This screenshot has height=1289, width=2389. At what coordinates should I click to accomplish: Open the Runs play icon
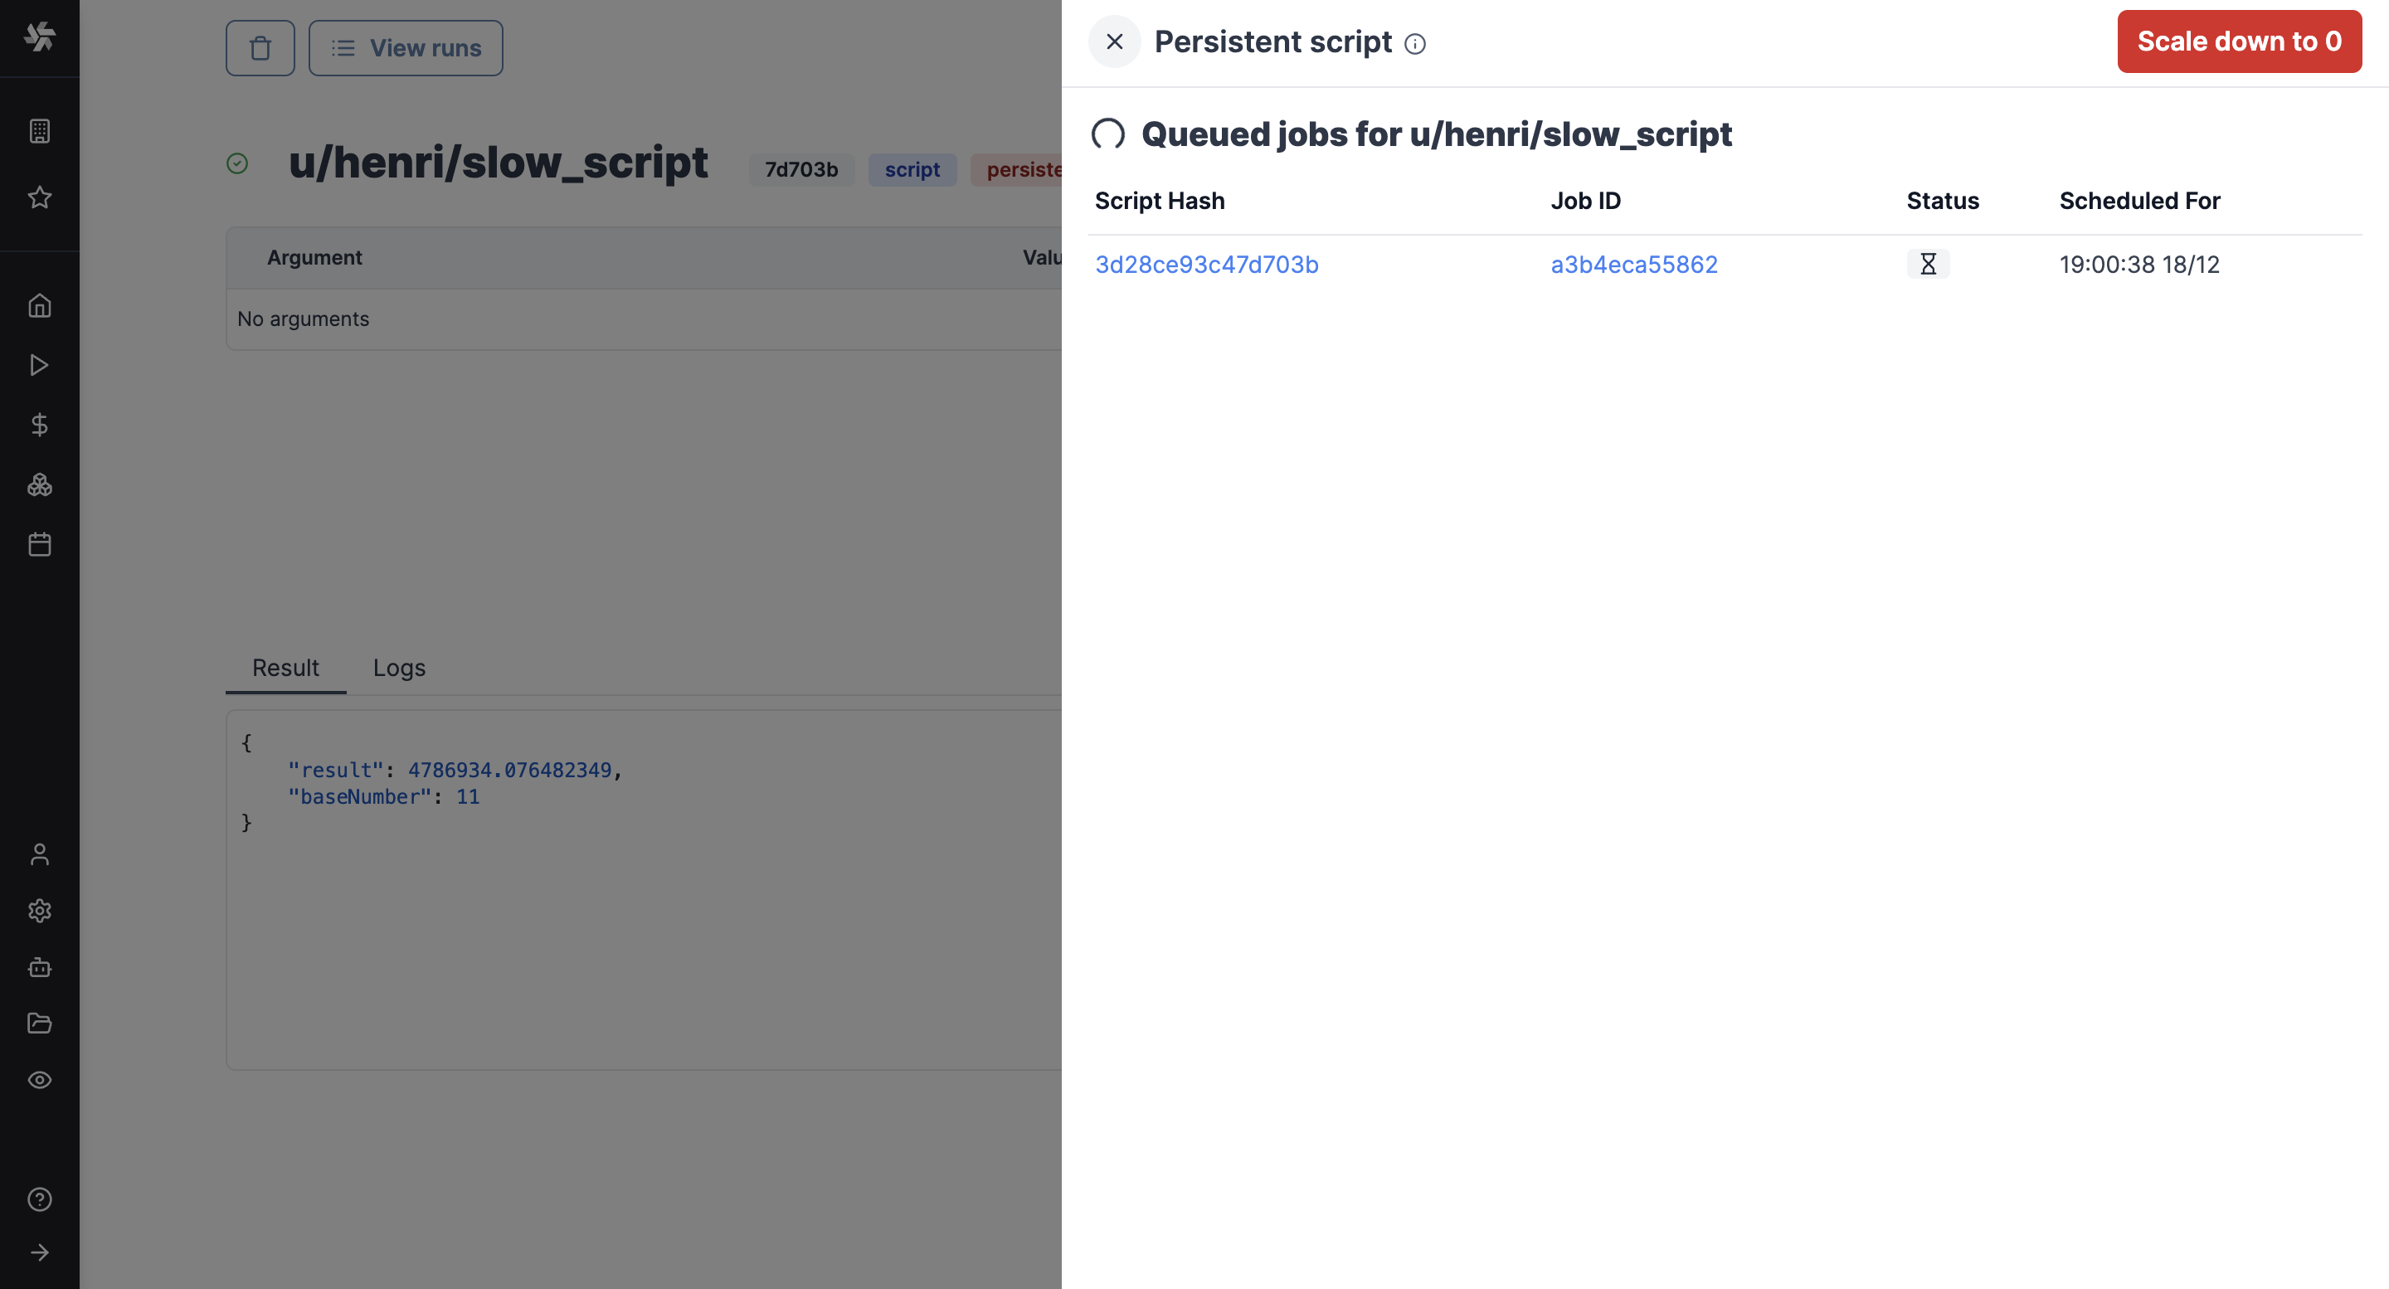[x=39, y=365]
